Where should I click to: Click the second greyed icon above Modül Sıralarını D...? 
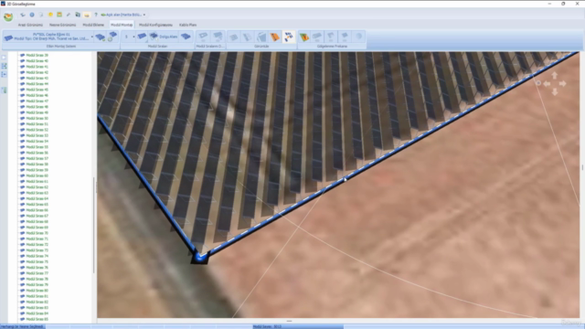(x=218, y=37)
